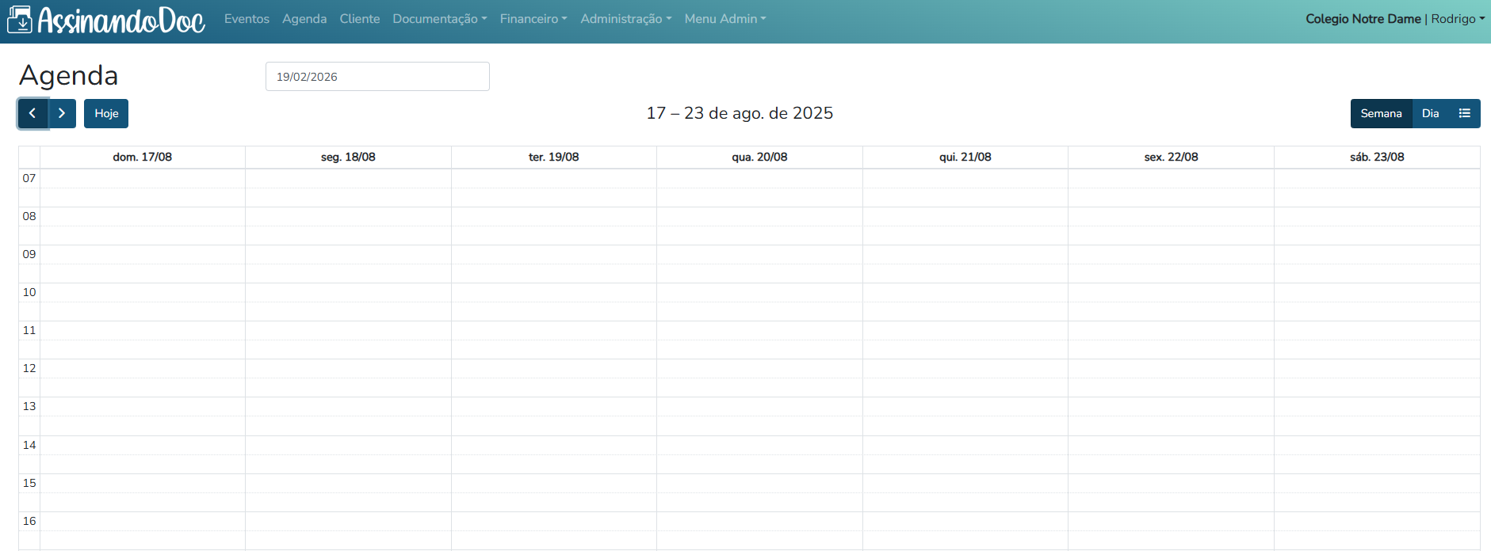Advance to next week with right arrow
Screen dimensions: 1491x551
tap(62, 113)
